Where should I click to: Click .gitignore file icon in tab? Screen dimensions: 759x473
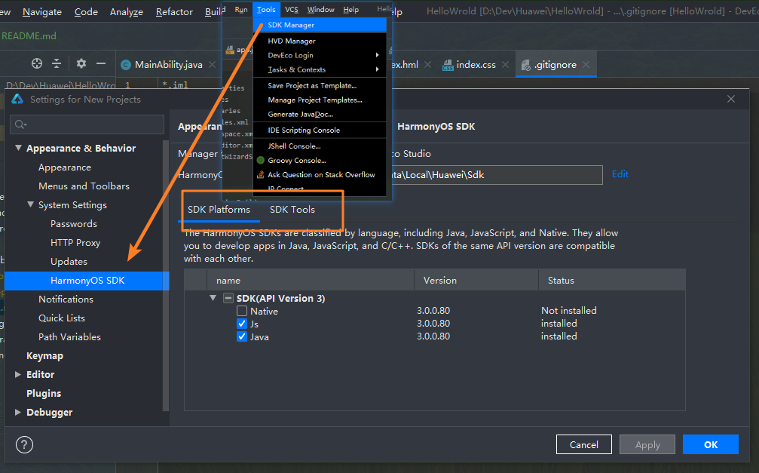tap(525, 65)
